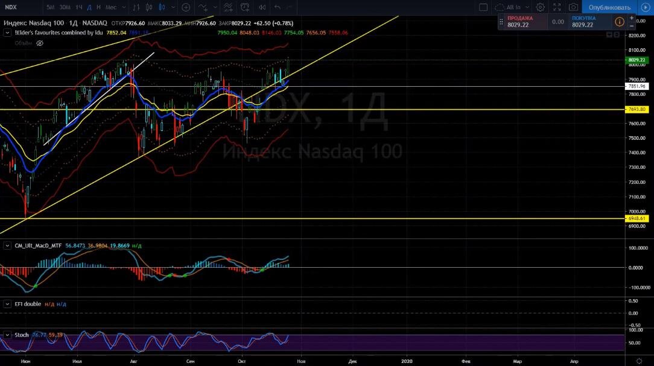654x366 pixels.
Task: Click the NDX symbol search field
Action: coord(21,7)
